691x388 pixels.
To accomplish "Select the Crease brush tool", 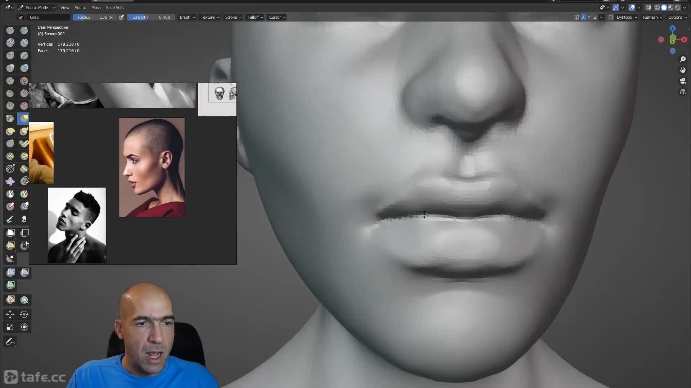I will click(10, 81).
